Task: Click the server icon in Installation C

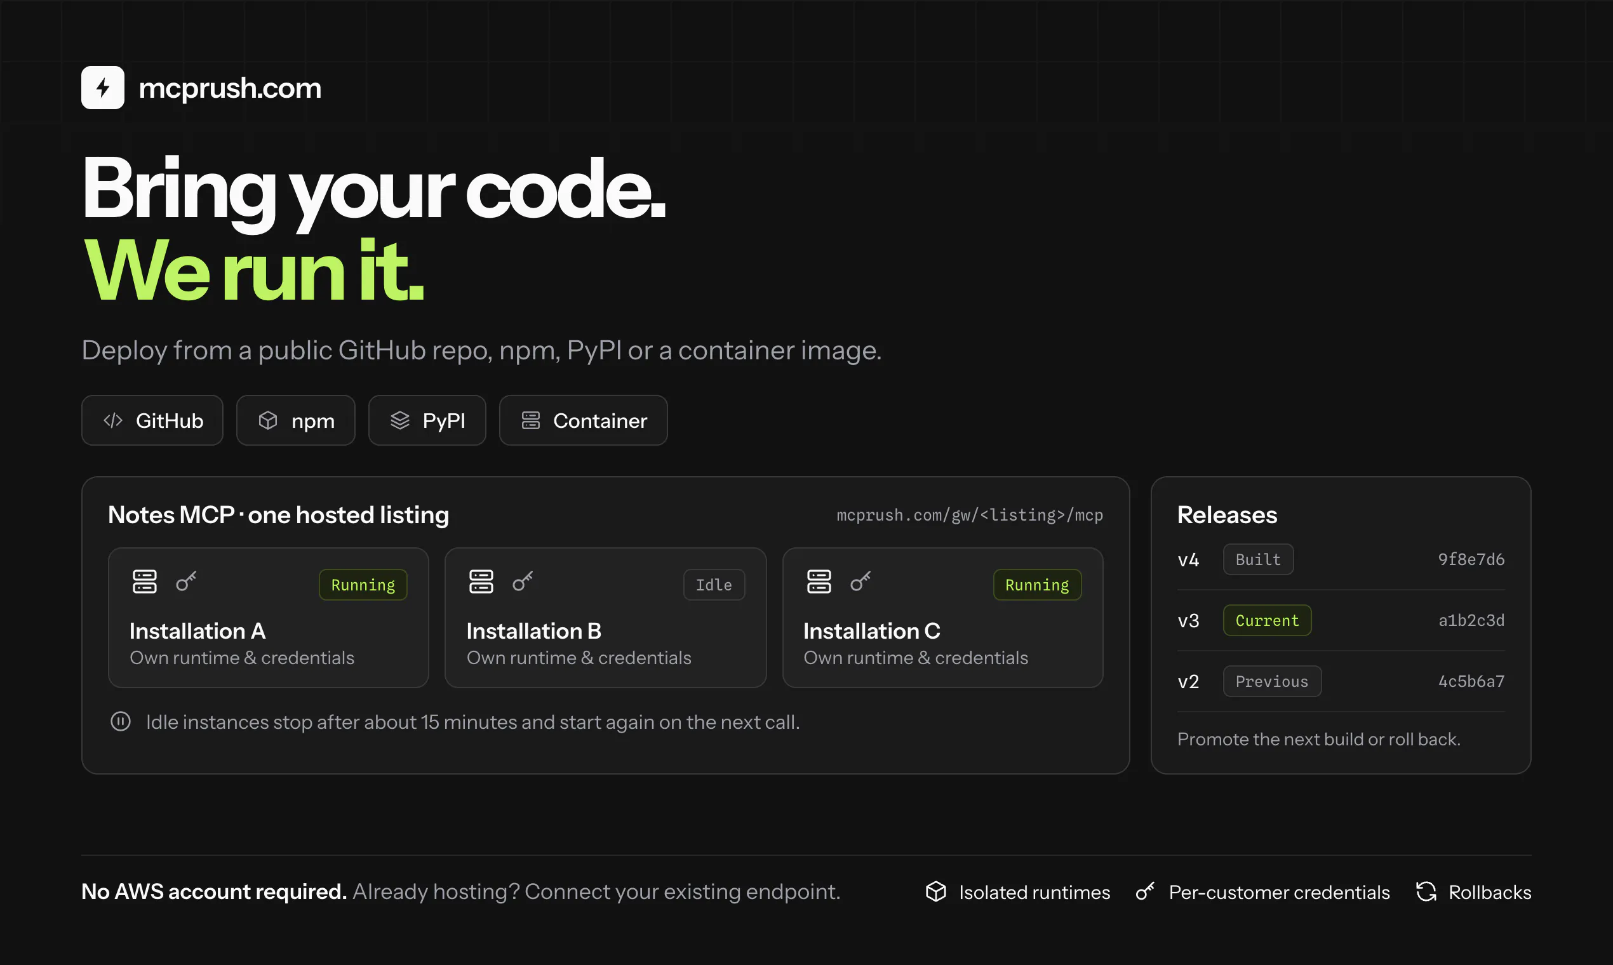Action: point(819,582)
